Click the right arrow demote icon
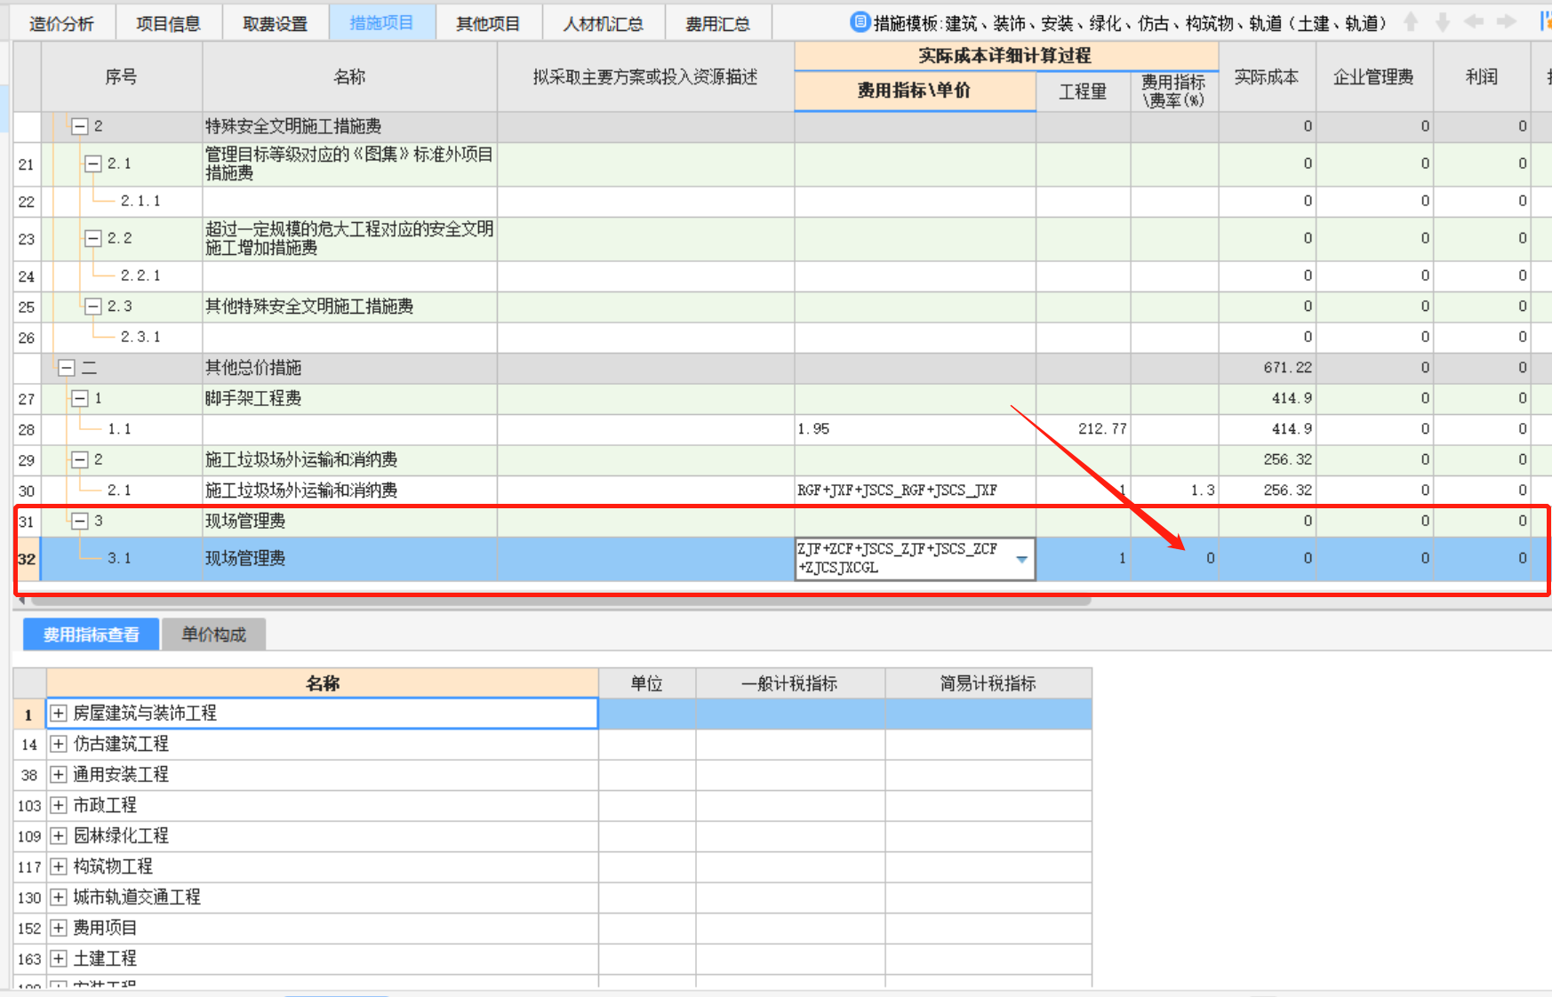Viewport: 1552px width, 997px height. pyautogui.click(x=1507, y=22)
